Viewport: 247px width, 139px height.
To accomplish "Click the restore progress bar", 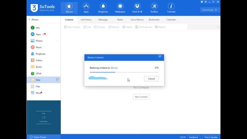I will click(124, 72).
